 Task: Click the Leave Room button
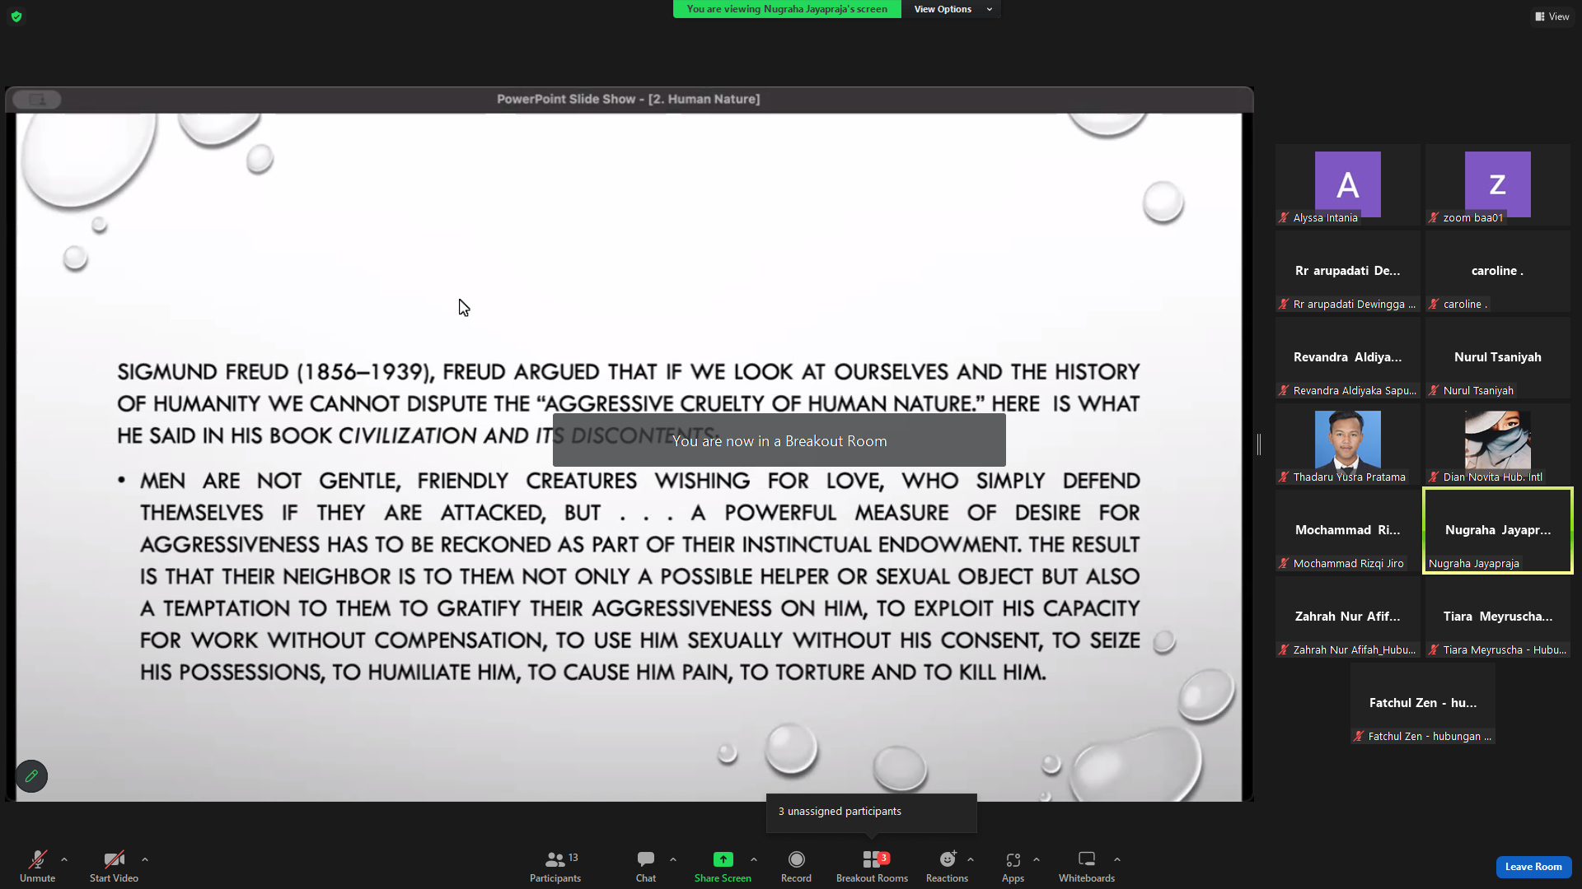coord(1533,867)
